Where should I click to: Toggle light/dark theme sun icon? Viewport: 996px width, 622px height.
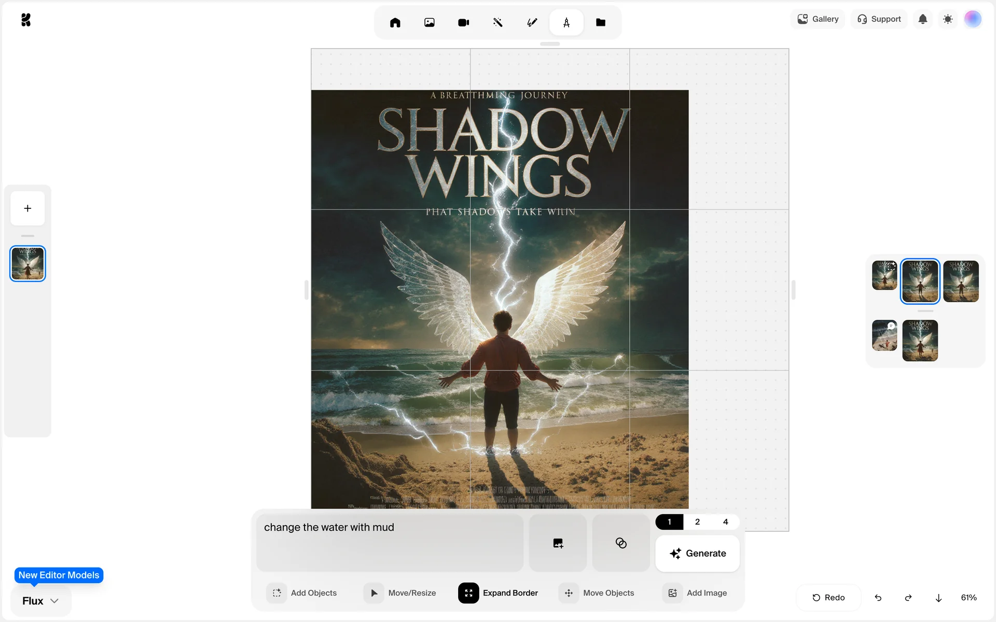[x=948, y=19]
